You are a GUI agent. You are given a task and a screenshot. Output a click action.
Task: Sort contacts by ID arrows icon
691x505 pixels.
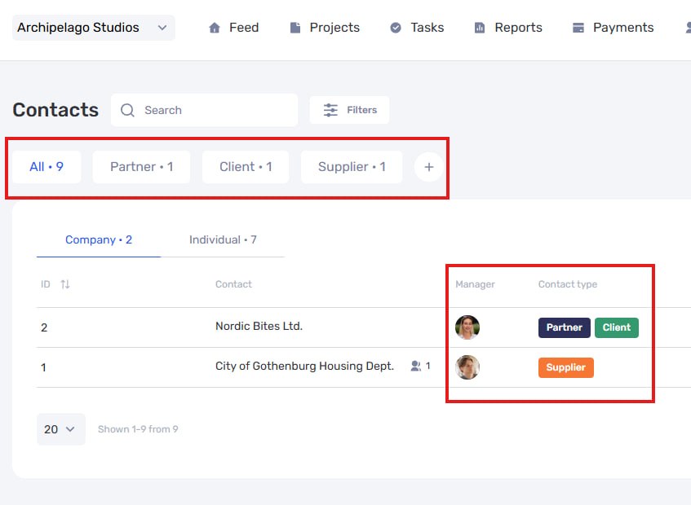pos(65,284)
